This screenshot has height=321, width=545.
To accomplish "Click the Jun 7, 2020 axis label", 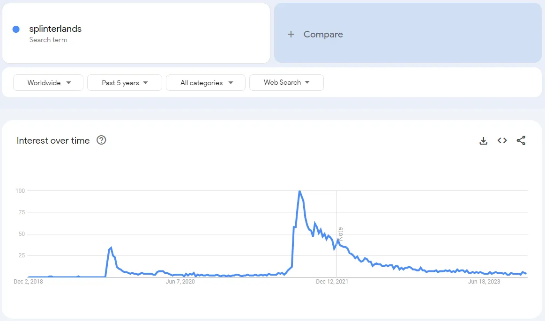I will tap(180, 281).
